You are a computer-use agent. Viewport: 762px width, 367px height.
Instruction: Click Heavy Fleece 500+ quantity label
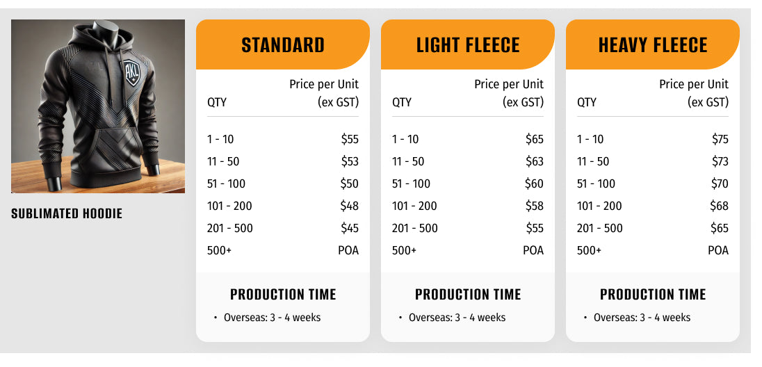click(x=589, y=250)
